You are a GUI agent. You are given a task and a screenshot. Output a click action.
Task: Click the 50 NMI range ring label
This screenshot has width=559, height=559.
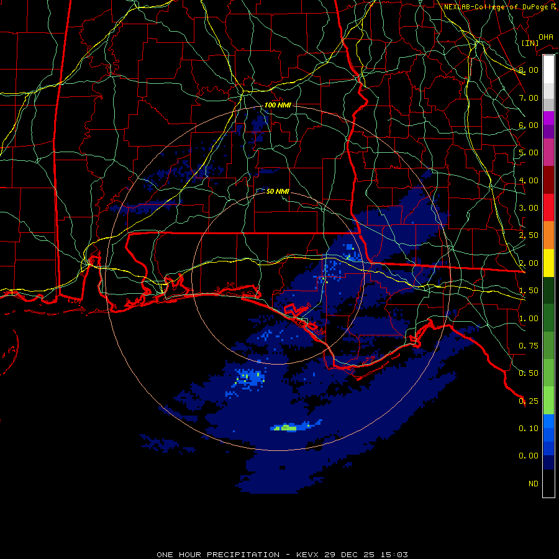pyautogui.click(x=278, y=191)
